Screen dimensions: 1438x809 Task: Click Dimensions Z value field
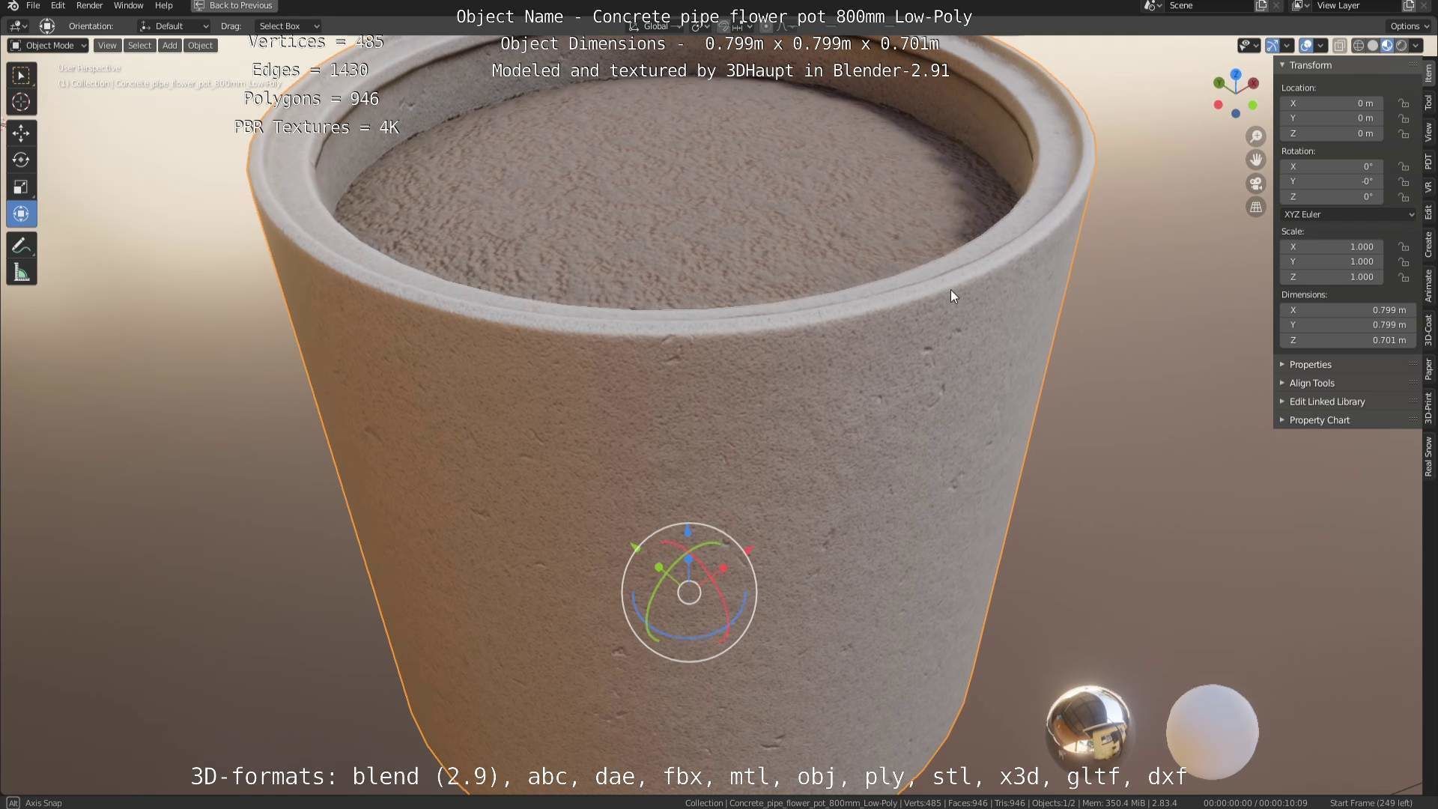1348,340
